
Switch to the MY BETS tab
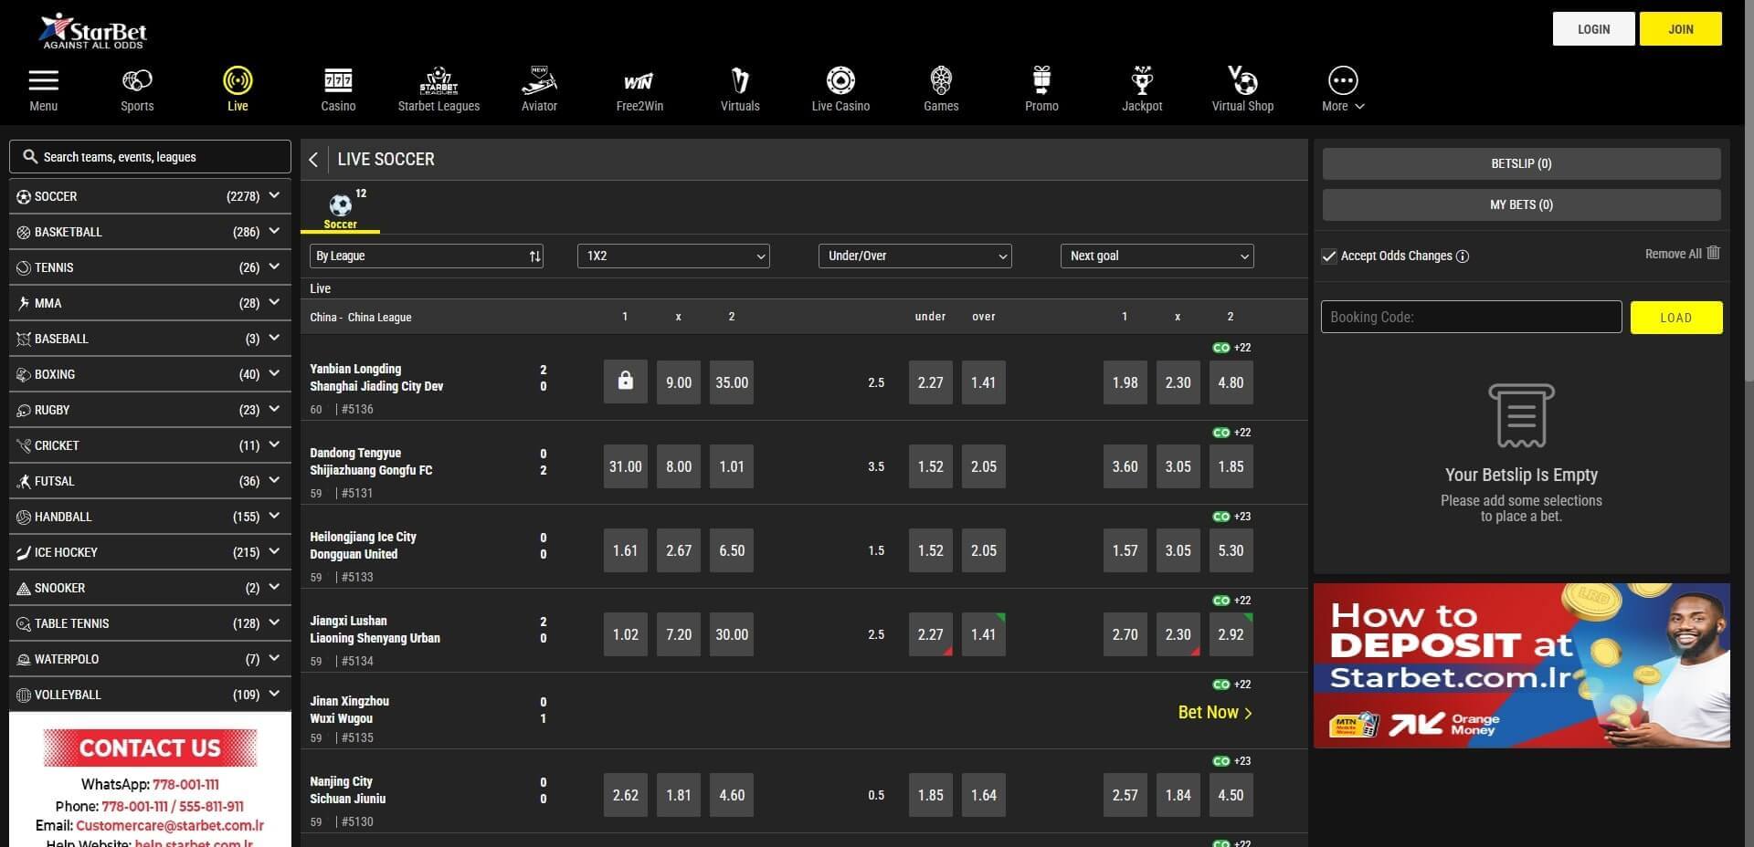1520,204
